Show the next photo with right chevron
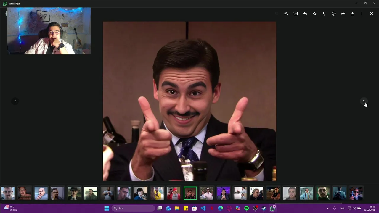 coord(364,101)
